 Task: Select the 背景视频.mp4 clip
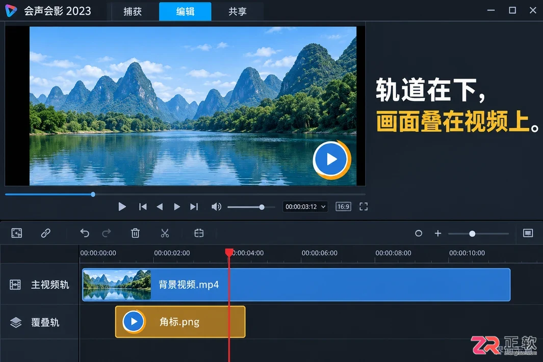296,285
